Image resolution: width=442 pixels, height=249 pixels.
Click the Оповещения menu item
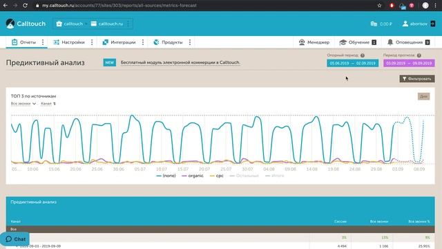coord(408,42)
